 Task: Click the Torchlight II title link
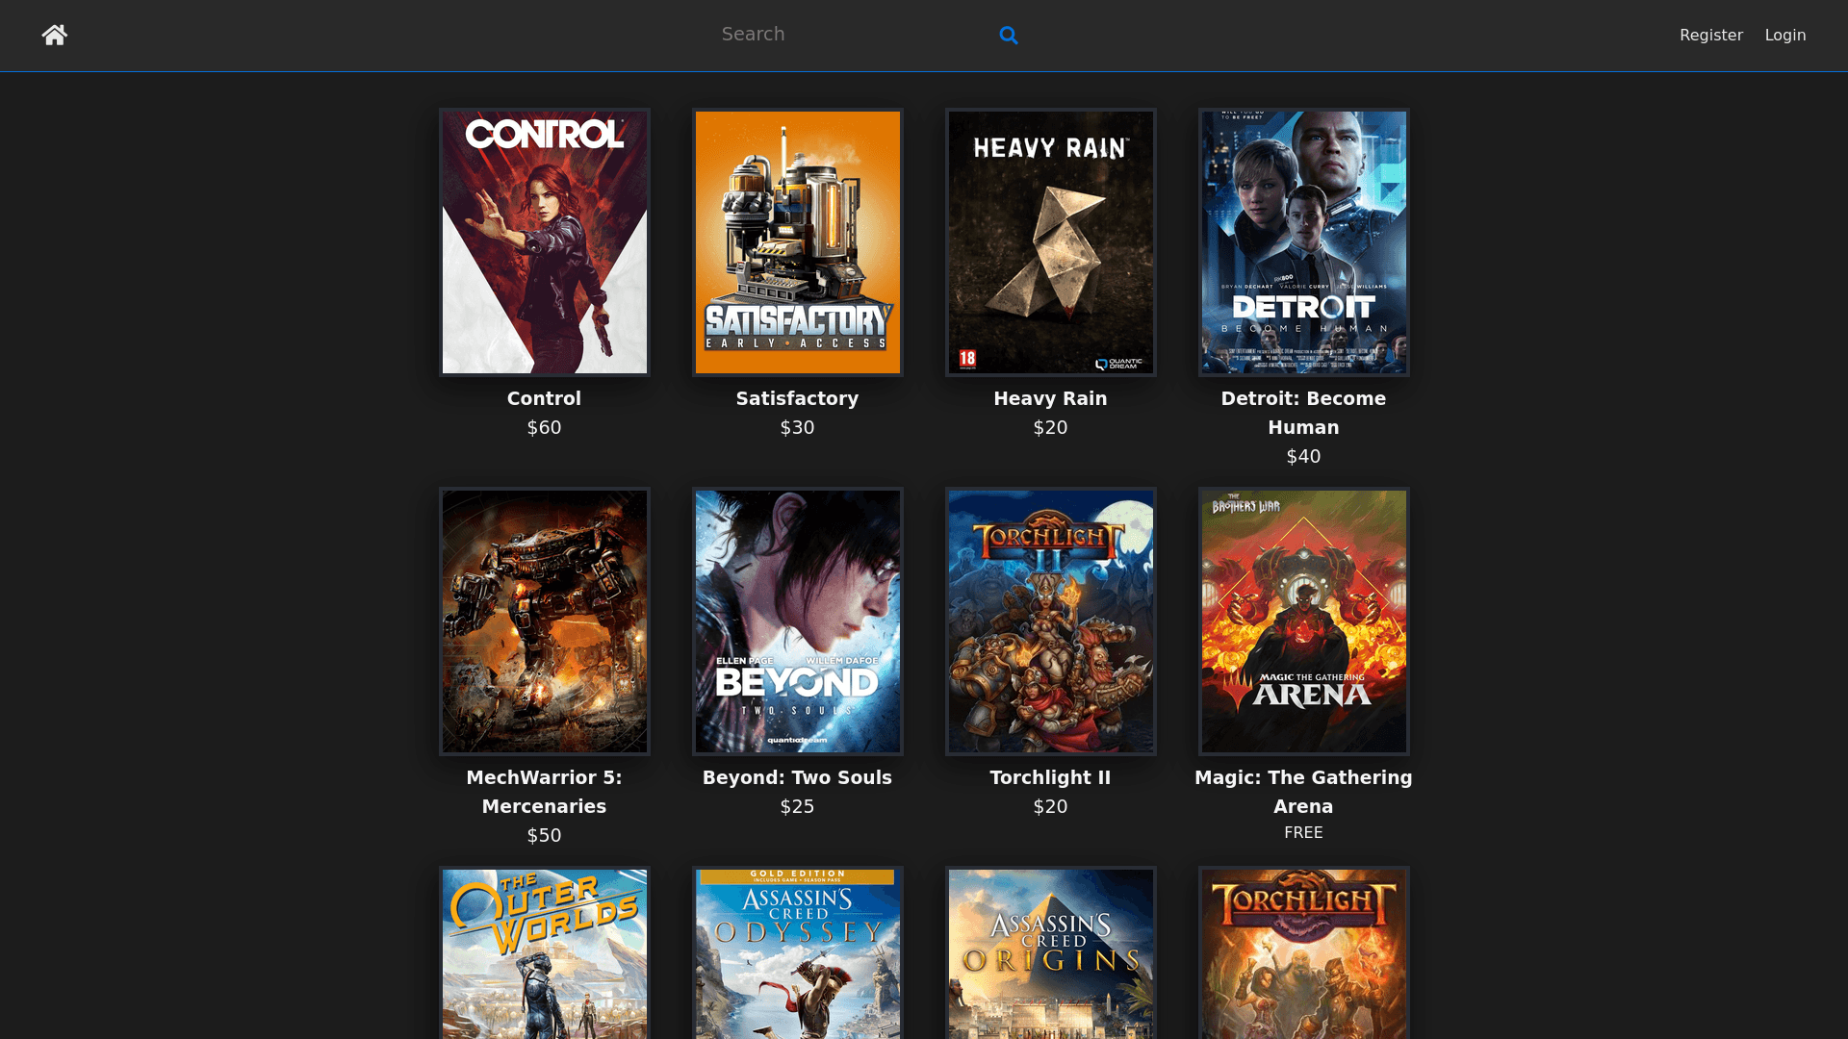[1050, 777]
